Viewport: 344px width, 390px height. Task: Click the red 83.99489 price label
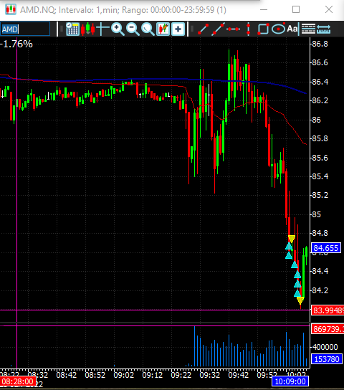pyautogui.click(x=328, y=310)
